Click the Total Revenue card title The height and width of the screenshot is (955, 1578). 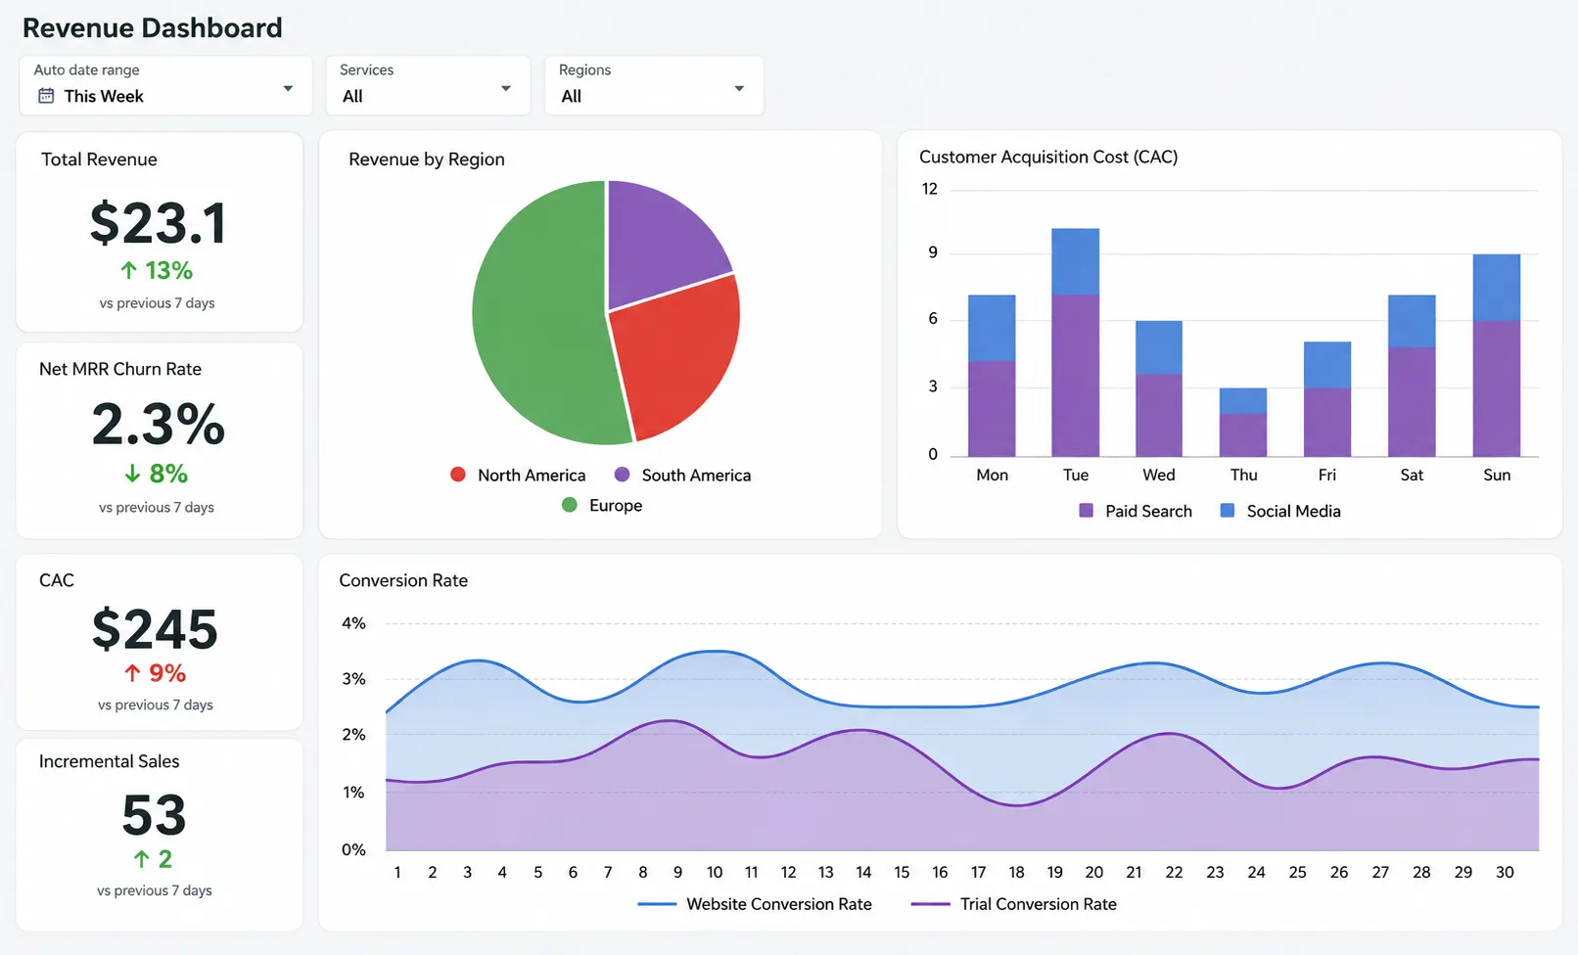(99, 159)
